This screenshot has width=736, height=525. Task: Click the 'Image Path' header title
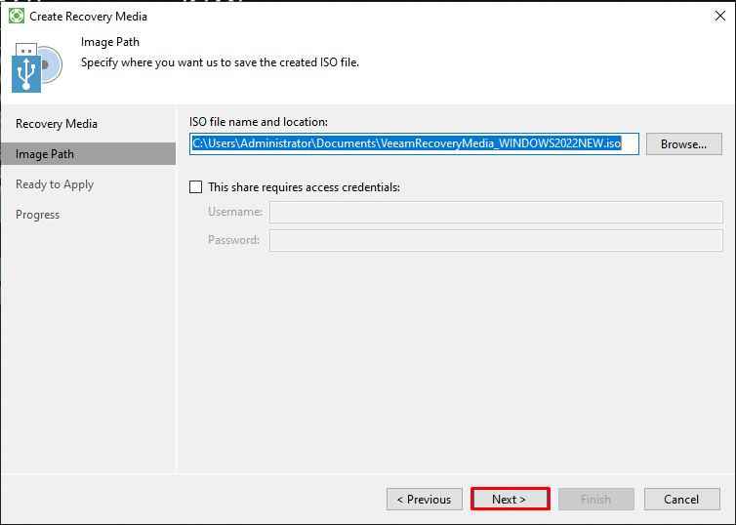tap(110, 42)
